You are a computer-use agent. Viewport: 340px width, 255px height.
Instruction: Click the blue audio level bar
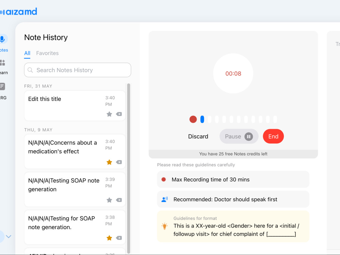coord(202,119)
